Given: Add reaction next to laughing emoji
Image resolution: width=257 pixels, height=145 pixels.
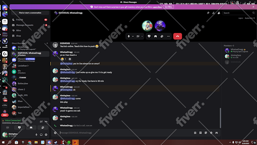Looking at the screenshot, I should tap(70, 59).
